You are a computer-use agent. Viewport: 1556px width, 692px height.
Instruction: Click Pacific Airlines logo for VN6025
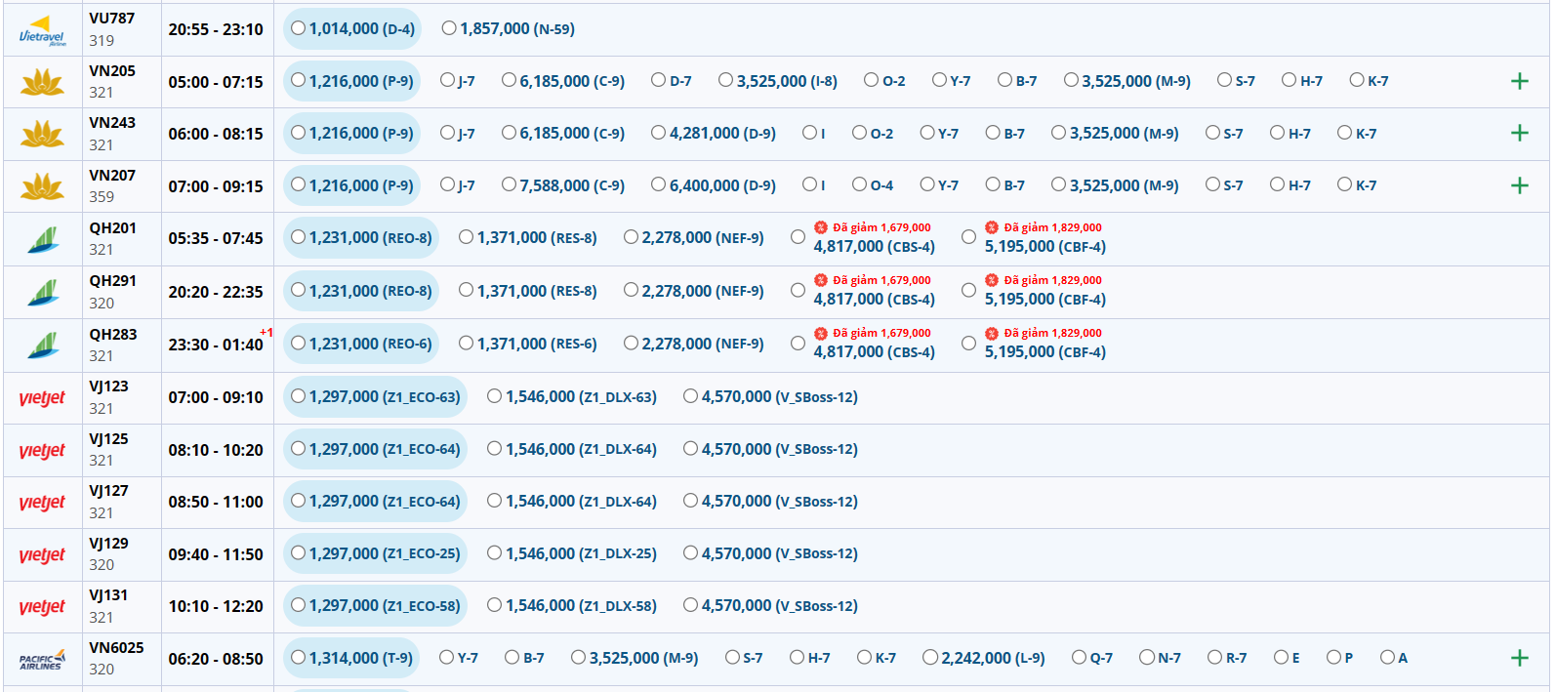coord(43,660)
